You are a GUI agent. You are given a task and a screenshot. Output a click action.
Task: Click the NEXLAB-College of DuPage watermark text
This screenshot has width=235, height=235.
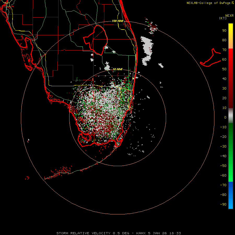point(210,3)
